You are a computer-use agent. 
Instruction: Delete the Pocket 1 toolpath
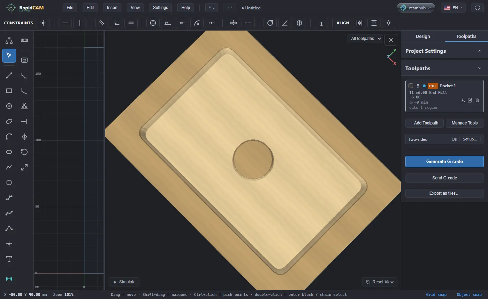(x=477, y=100)
